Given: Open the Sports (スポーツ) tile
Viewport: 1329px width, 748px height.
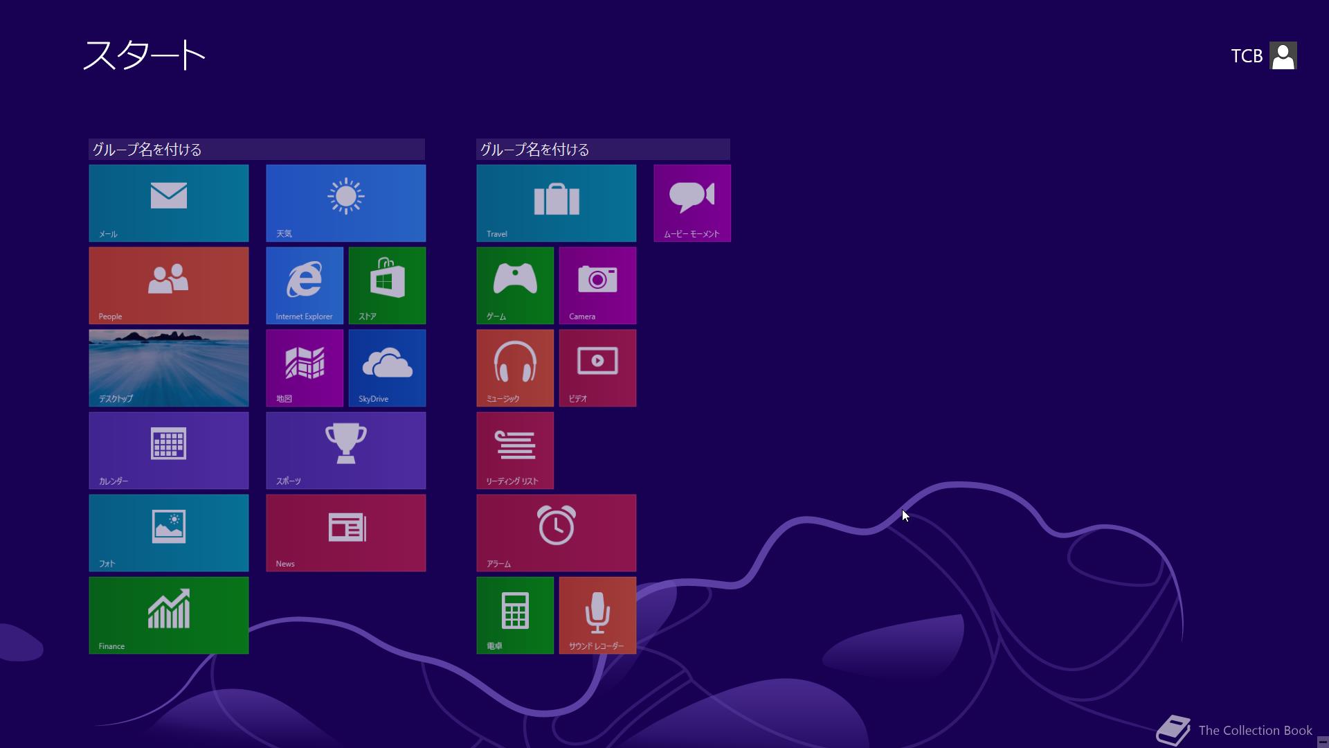Looking at the screenshot, I should 345,450.
